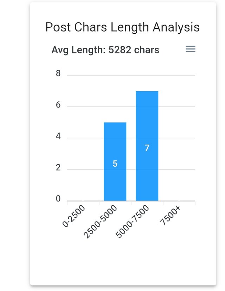The width and height of the screenshot is (225, 291).
Task: Select the data label 5 in bar
Action: [115, 164]
